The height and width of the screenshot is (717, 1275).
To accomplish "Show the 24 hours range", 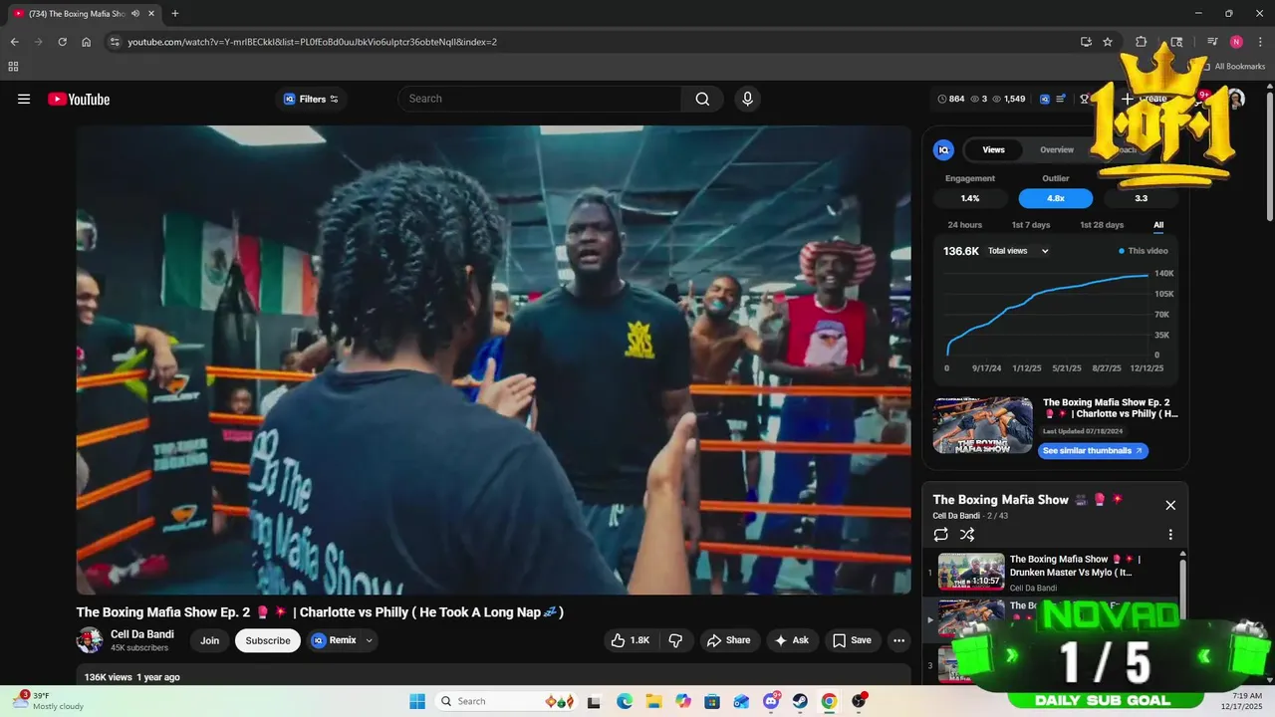I will [x=964, y=225].
